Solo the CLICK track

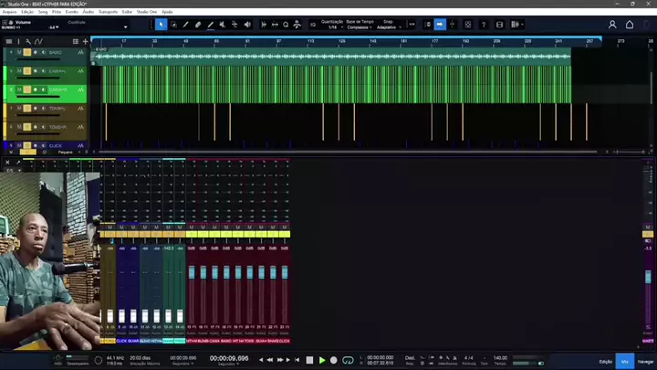[26, 144]
